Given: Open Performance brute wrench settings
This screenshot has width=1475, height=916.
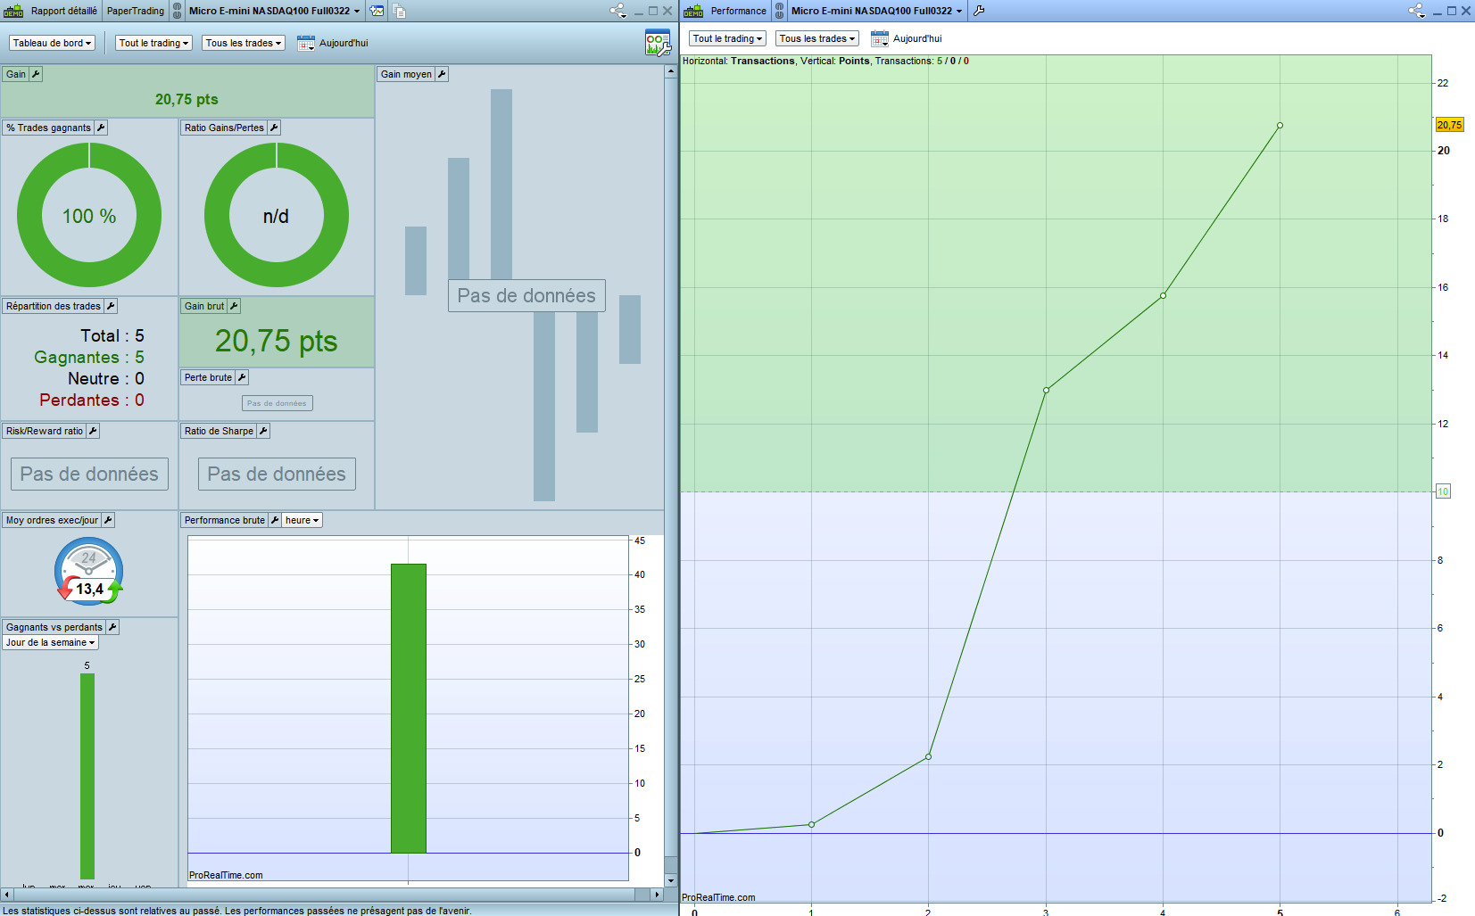Looking at the screenshot, I should click(275, 520).
